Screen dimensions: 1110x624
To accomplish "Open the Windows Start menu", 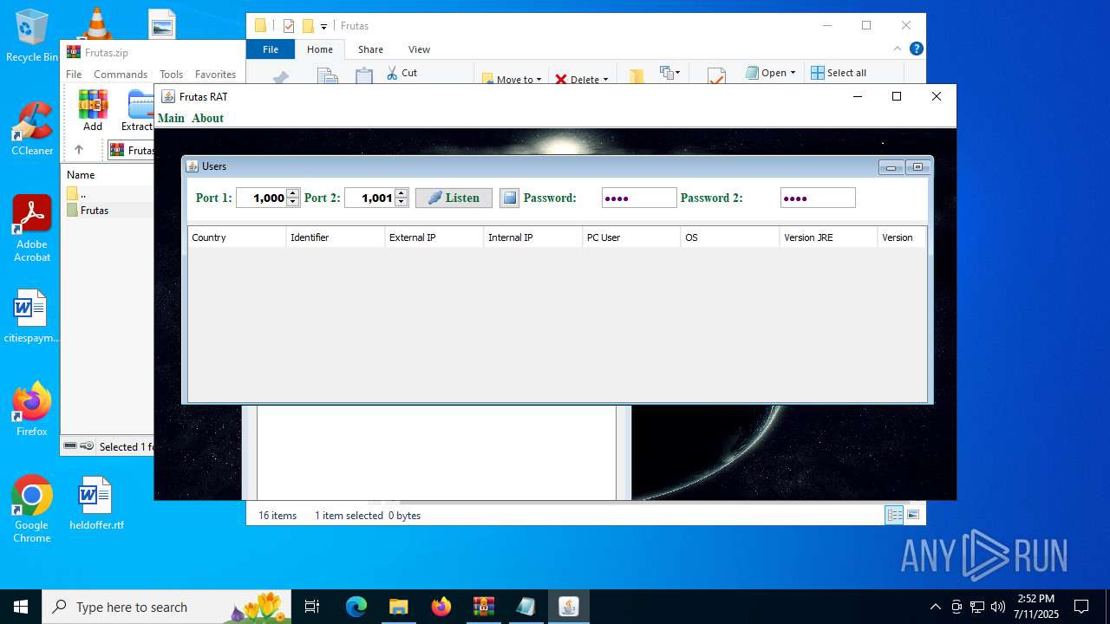I will [21, 607].
